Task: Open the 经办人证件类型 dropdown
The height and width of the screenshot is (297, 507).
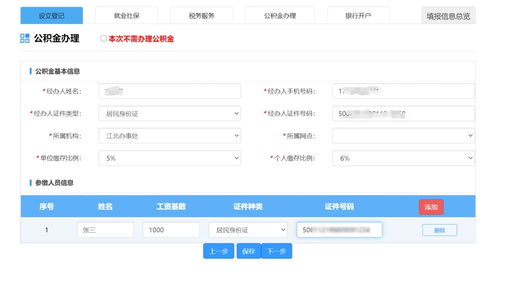Action: coord(169,114)
